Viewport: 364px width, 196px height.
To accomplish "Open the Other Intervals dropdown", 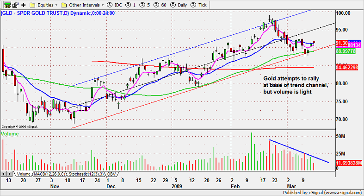I will tap(83, 5).
